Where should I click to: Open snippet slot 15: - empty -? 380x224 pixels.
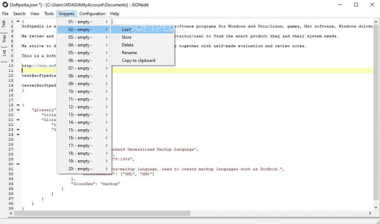point(84,130)
